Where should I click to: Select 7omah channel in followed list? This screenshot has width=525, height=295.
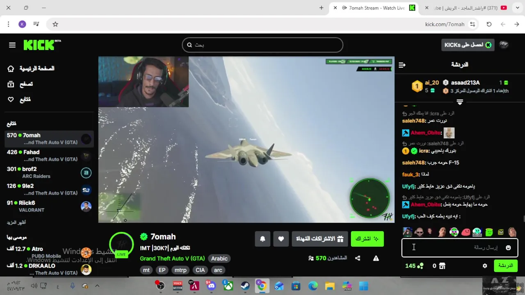click(49, 138)
